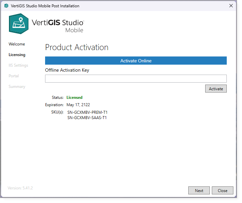Close the window with the X
The width and height of the screenshot is (242, 203).
231,6
